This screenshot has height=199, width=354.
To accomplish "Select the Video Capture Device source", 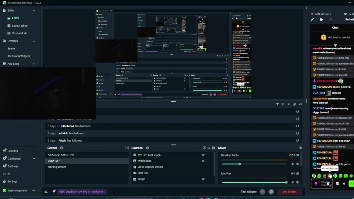I will pyautogui.click(x=150, y=167).
